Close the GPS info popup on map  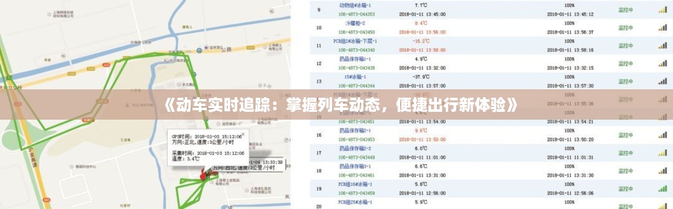(x=242, y=134)
